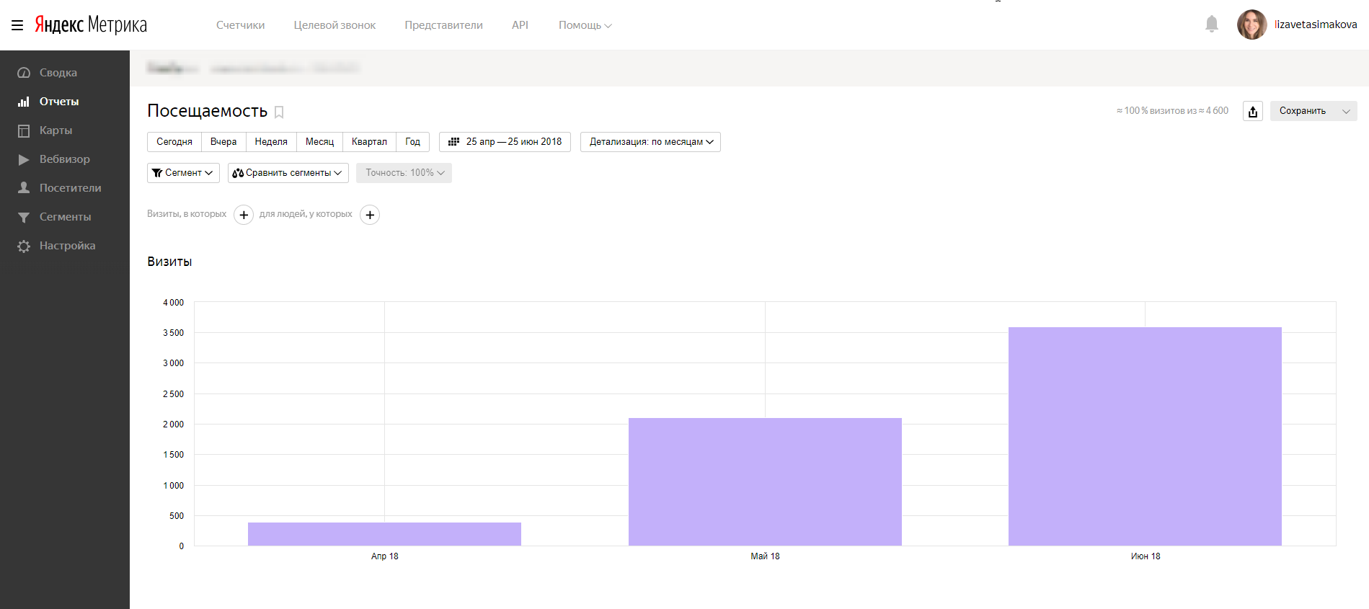Click the Настройка gear icon
Image resolution: width=1369 pixels, height=609 pixels.
[24, 246]
